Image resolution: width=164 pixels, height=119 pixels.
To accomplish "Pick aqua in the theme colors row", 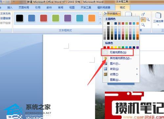I will tap(134, 23).
